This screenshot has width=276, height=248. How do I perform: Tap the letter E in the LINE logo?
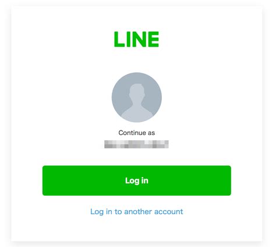[153, 39]
